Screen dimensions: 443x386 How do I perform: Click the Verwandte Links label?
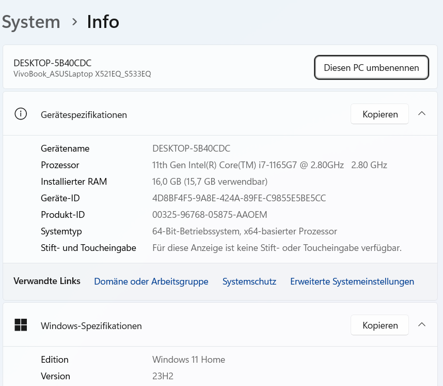pos(47,281)
